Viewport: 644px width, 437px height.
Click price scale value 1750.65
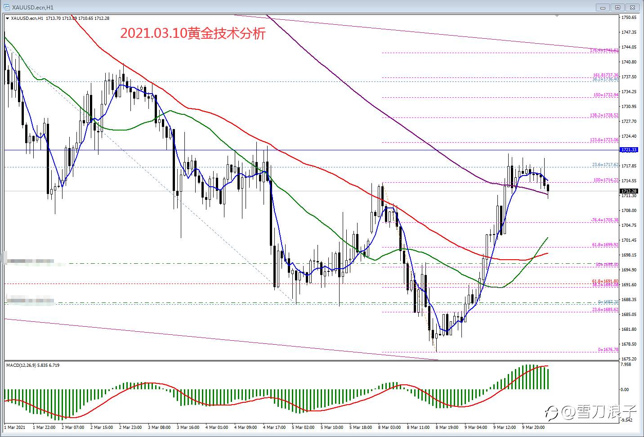[x=629, y=18]
